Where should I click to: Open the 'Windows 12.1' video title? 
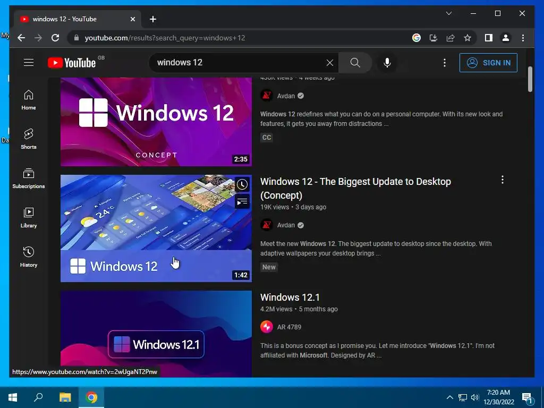coord(290,297)
